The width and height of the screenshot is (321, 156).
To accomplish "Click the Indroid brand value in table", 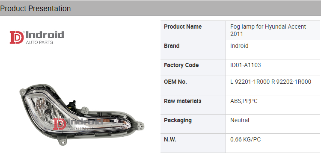I will pos(239,46).
